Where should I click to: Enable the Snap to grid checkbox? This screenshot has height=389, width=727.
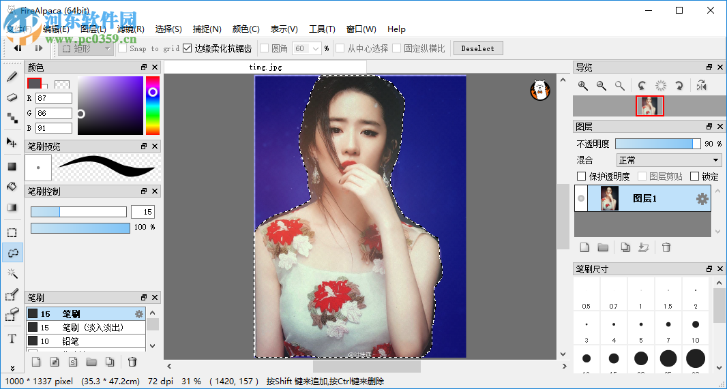[122, 48]
